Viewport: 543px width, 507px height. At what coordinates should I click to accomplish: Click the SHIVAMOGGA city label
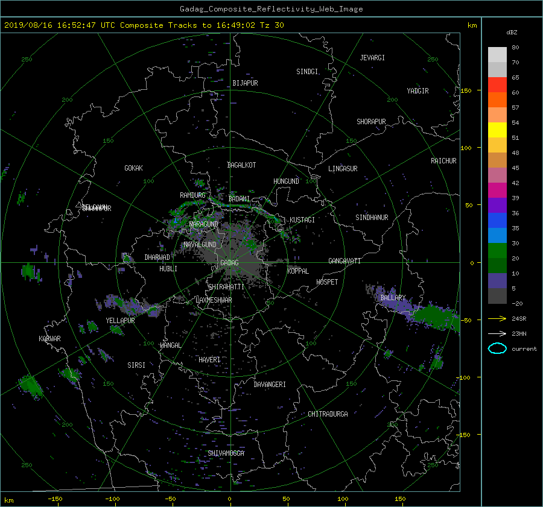click(226, 453)
